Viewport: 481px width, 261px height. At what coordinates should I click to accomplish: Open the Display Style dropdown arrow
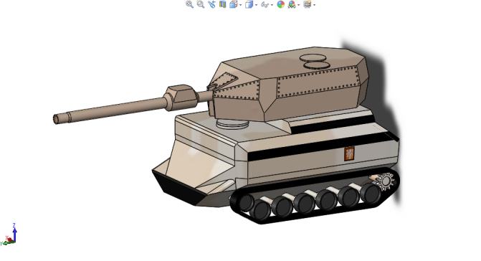tap(256, 5)
